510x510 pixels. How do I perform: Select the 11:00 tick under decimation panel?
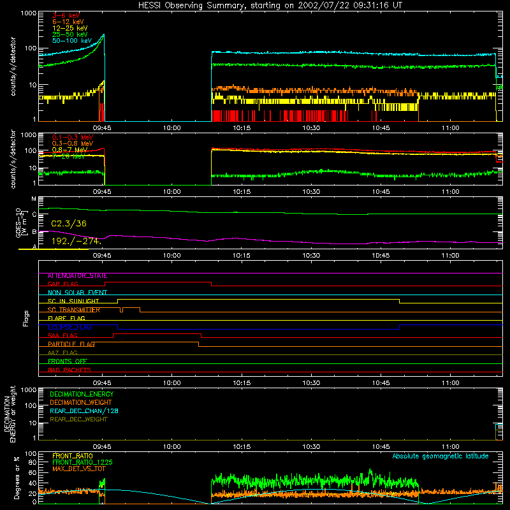[x=451, y=447]
